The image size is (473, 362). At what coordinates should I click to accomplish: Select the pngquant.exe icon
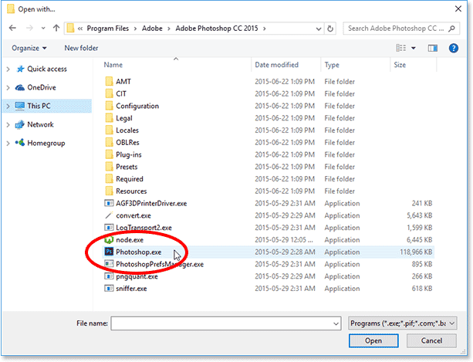pos(109,276)
